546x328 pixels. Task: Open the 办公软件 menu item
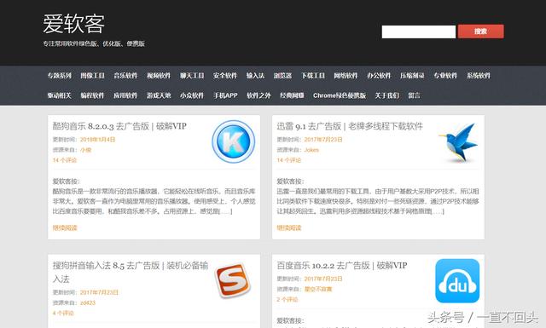[379, 76]
